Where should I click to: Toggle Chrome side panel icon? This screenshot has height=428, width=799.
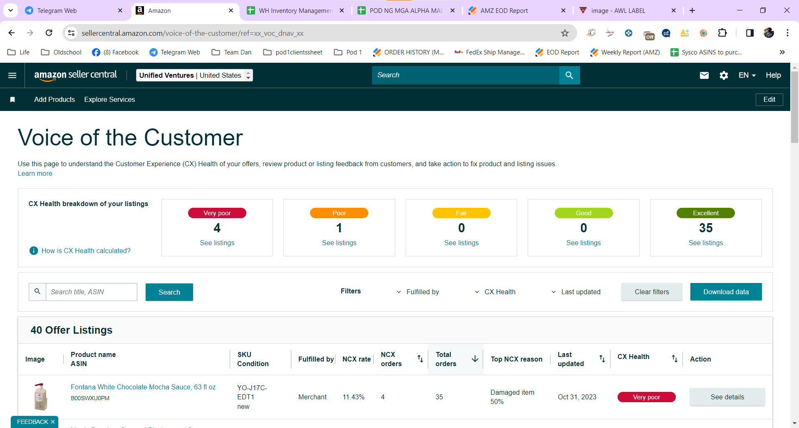pos(750,33)
